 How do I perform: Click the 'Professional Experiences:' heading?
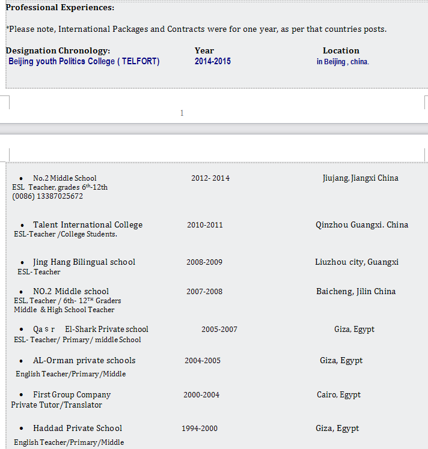60,8
